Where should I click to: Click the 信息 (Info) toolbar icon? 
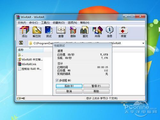coord(109,32)
